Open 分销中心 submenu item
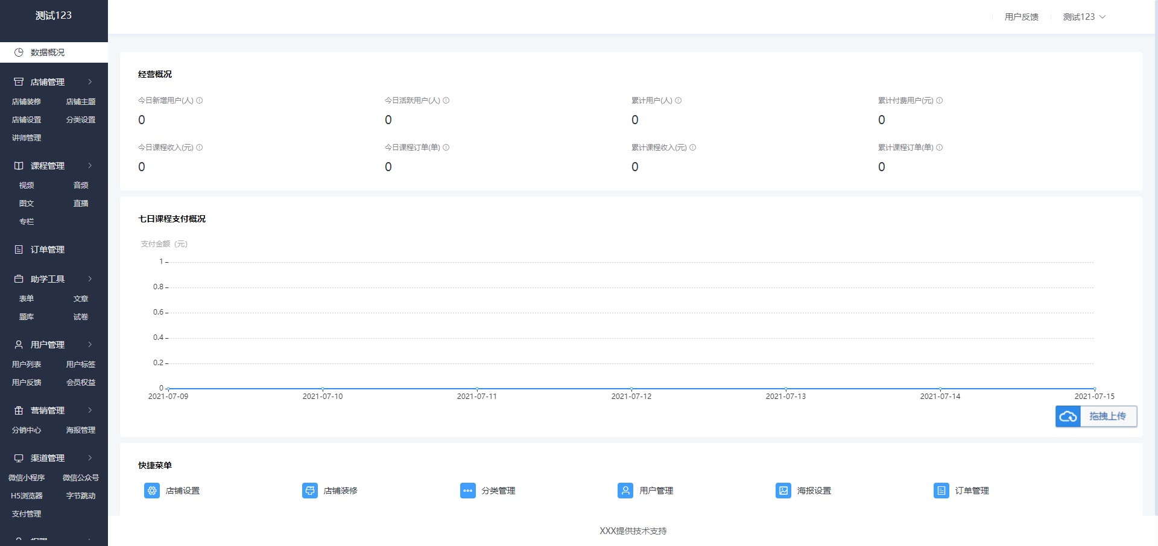Viewport: 1158px width, 546px height. pyautogui.click(x=27, y=430)
